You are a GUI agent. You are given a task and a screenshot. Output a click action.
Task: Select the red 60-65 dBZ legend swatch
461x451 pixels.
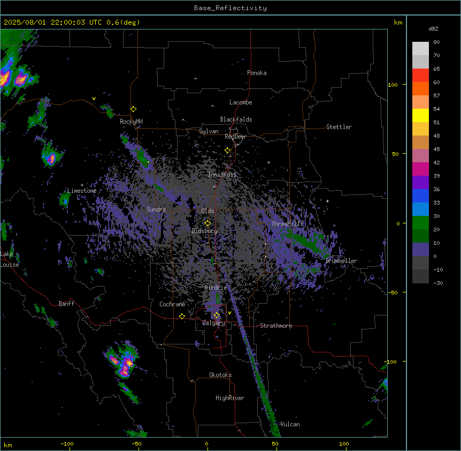click(420, 76)
